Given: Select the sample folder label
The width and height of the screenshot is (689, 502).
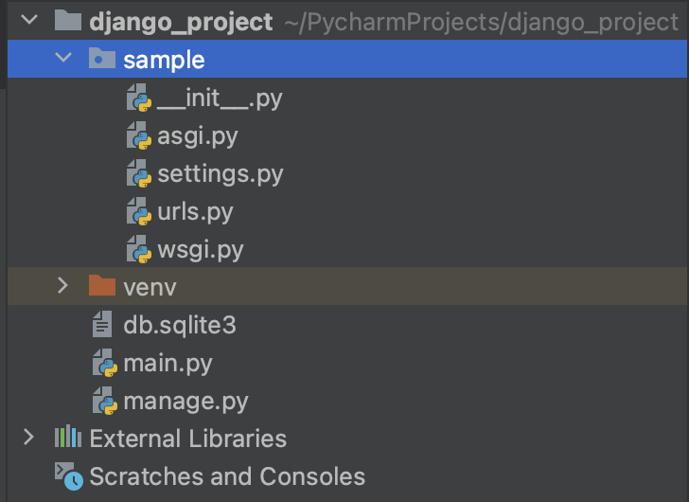Looking at the screenshot, I should pos(164,60).
